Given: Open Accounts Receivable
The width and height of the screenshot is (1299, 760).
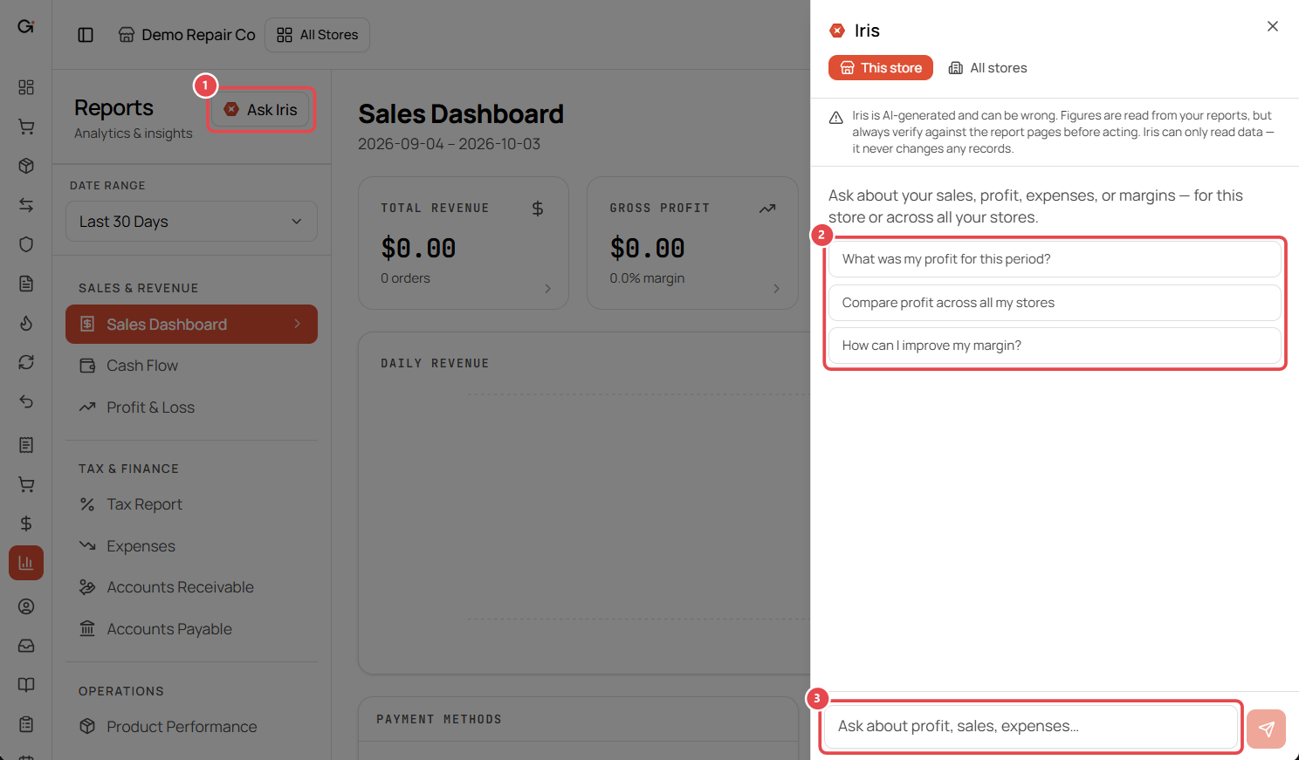Looking at the screenshot, I should (191, 587).
